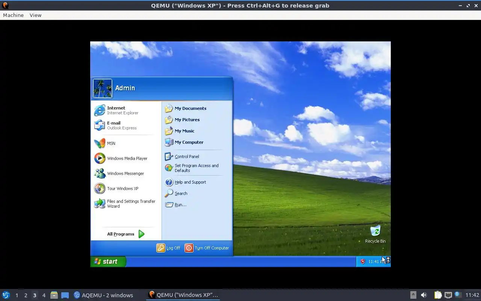Screen dimensions: 481x301
Task: Click Turn Off Computer button
Action: point(207,248)
